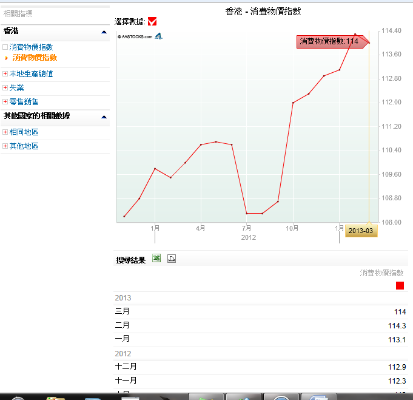Expand the 本地生產總值 tree node
Screen dimensions: 413x400
[5, 74]
